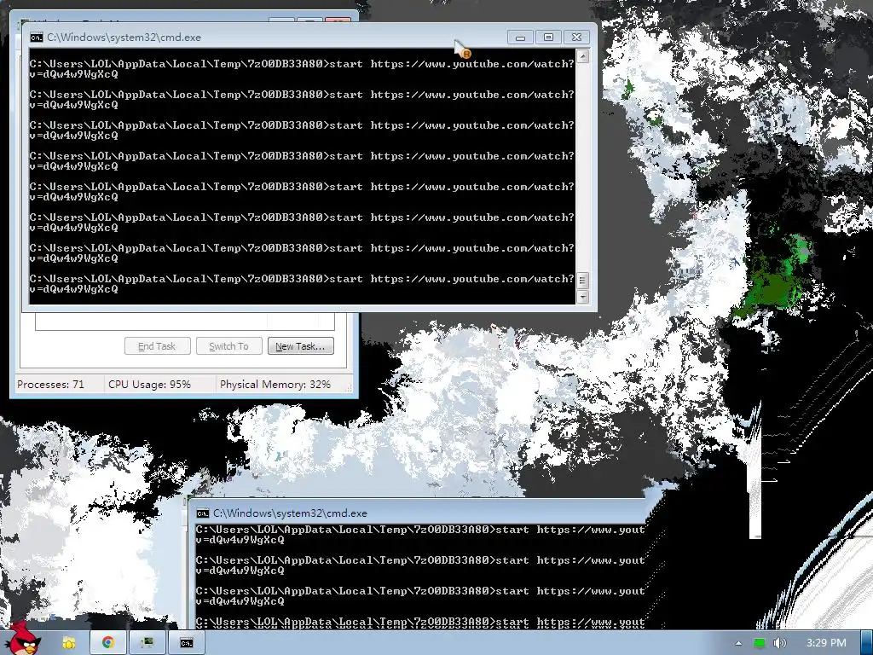Click the green tray status icon

tap(759, 643)
